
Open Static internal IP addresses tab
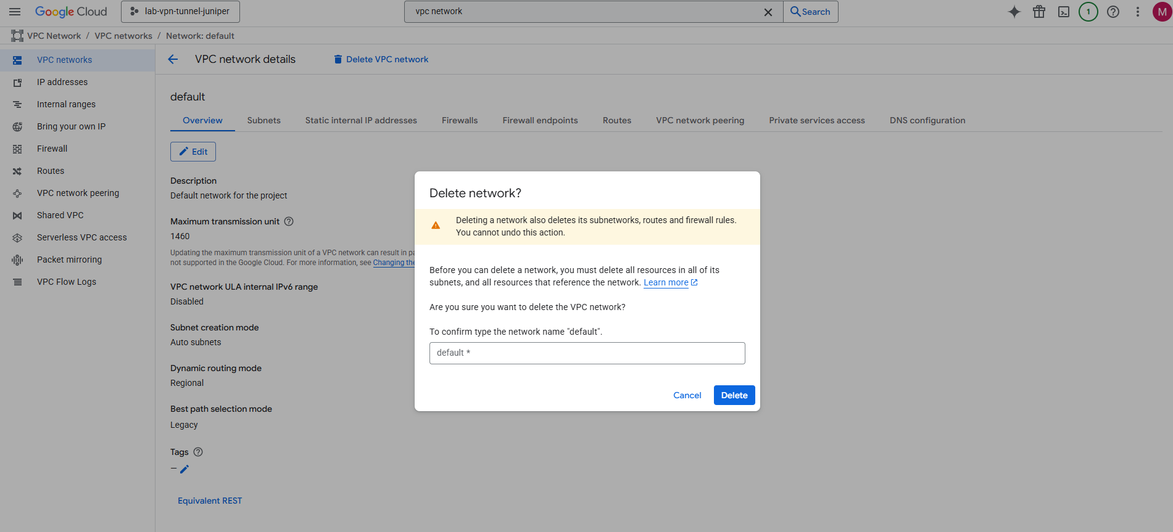(361, 120)
